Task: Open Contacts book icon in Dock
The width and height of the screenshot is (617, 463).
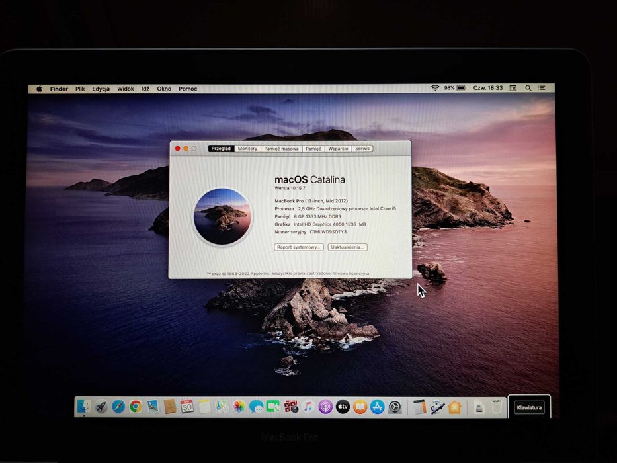Action: [169, 407]
